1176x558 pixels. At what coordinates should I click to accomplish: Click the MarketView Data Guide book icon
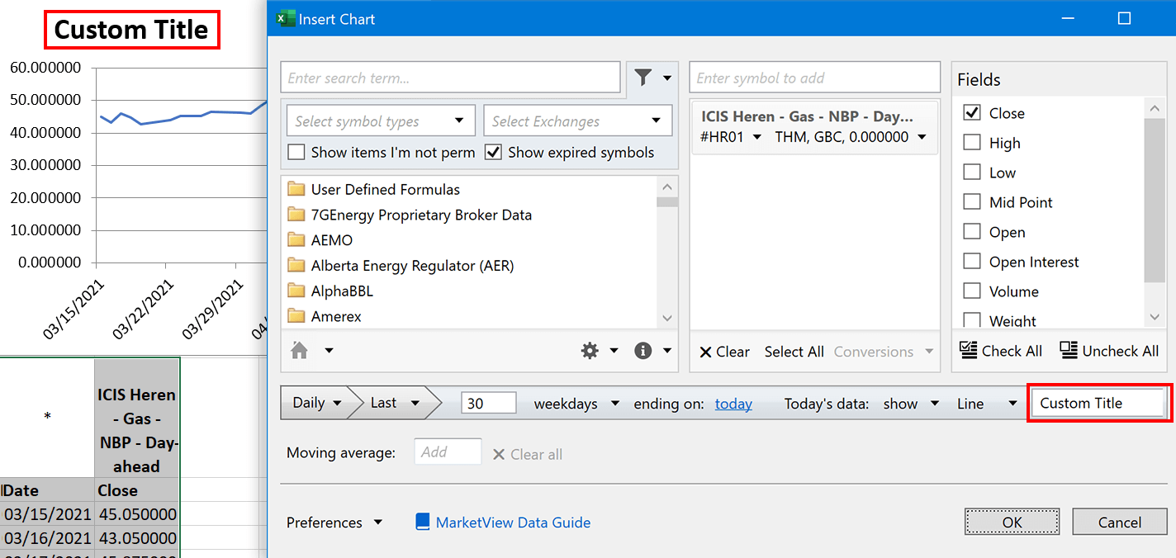point(423,522)
